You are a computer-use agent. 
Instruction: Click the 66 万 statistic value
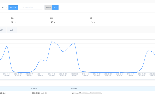coord(14,22)
